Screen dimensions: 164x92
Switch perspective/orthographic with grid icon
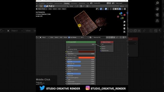[x=124, y=32]
